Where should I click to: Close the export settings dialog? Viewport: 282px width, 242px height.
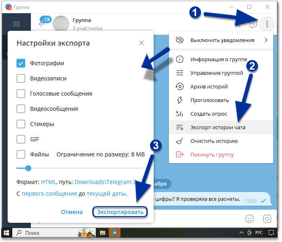(x=141, y=43)
